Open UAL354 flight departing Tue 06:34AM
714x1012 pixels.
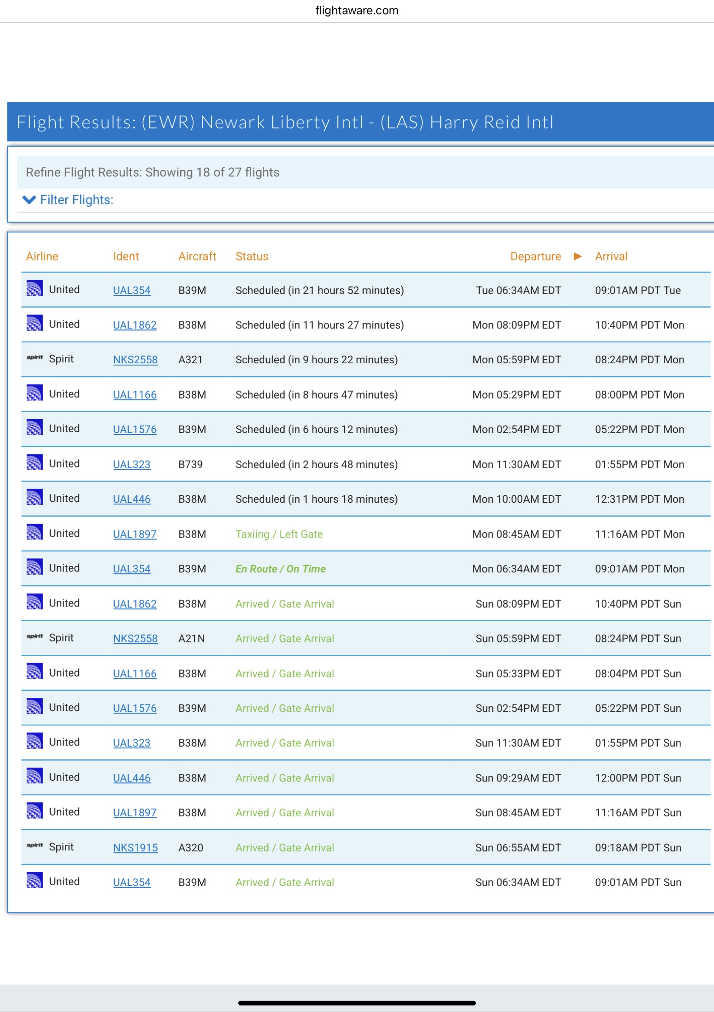132,291
